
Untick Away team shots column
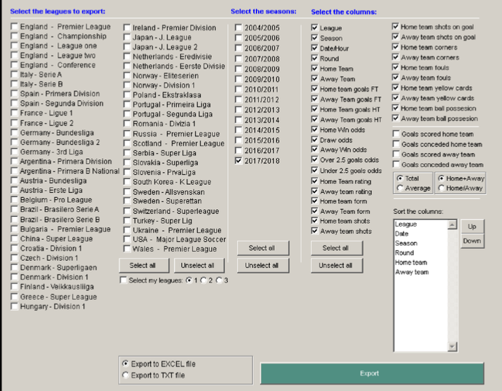(315, 231)
